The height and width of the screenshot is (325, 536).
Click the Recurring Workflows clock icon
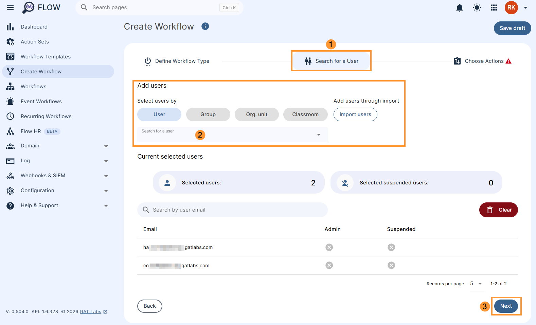10,116
